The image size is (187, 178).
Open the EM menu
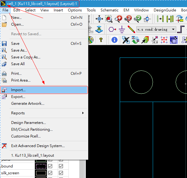126,10
